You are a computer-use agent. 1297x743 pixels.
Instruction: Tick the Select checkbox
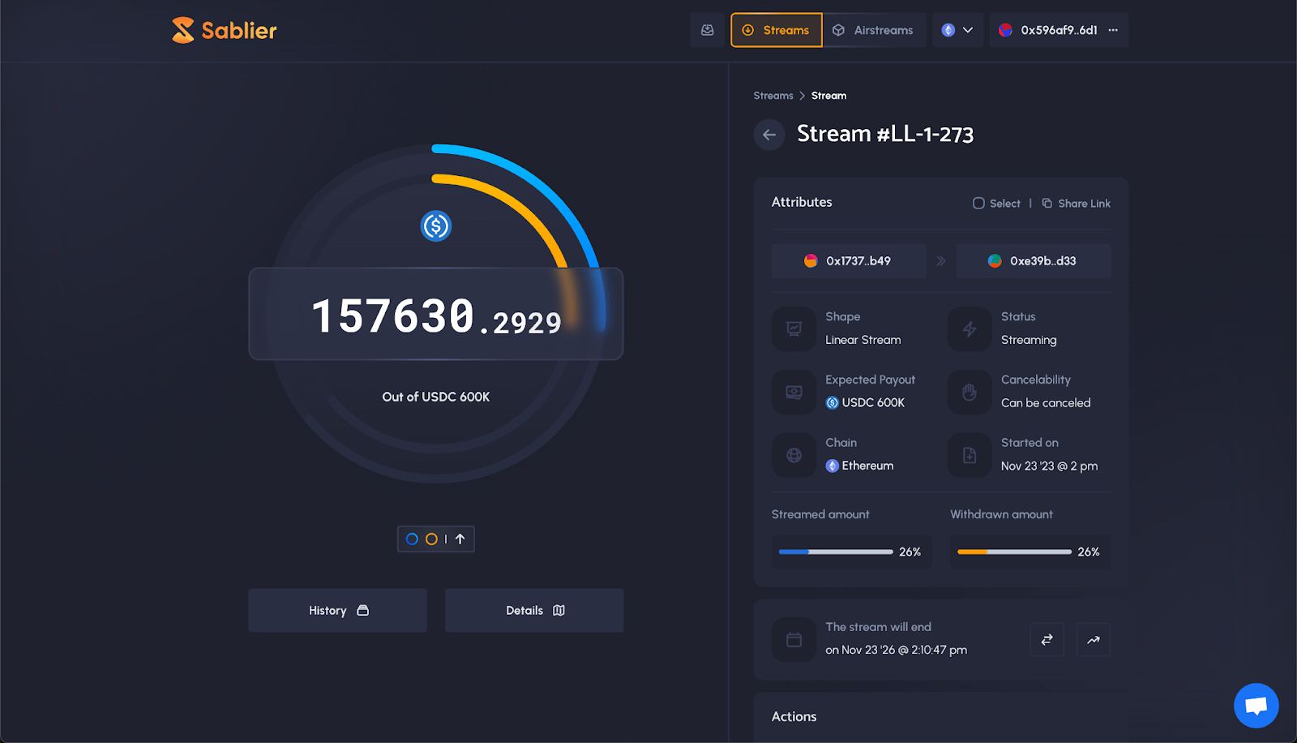pyautogui.click(x=978, y=204)
